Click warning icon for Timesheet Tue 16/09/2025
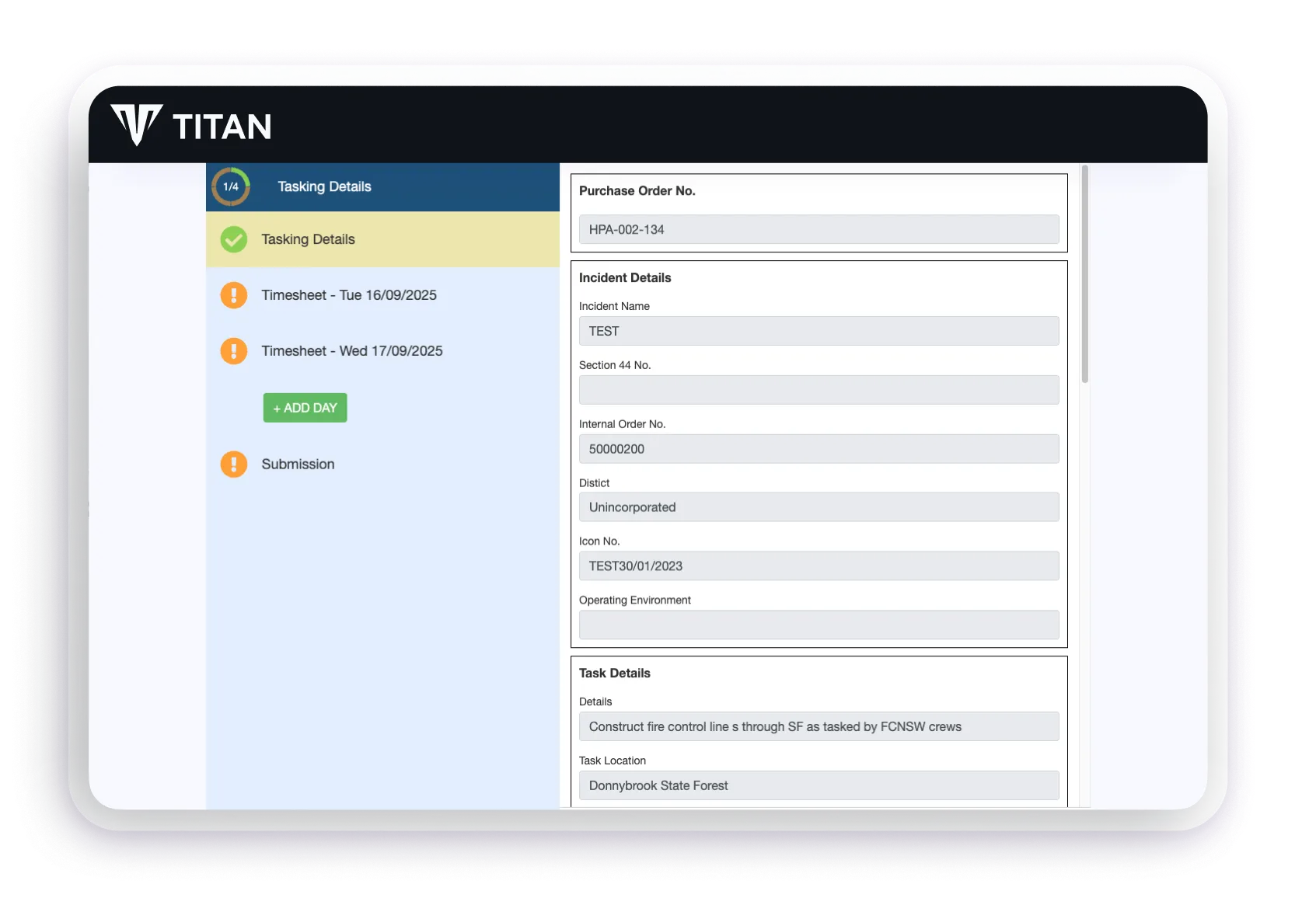This screenshot has width=1295, height=898. (234, 295)
